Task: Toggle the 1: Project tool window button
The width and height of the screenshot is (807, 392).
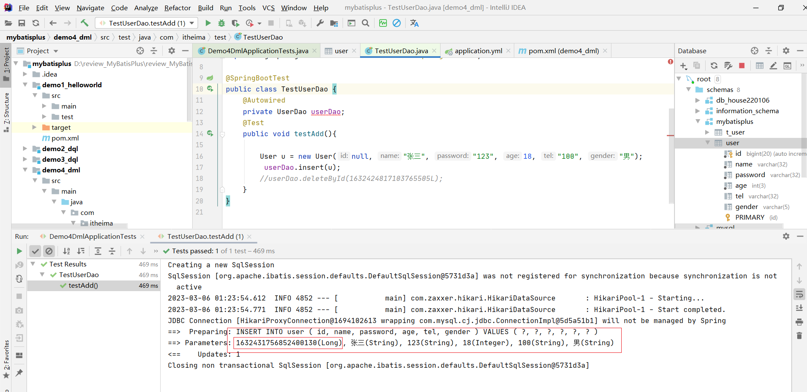Action: [x=6, y=64]
